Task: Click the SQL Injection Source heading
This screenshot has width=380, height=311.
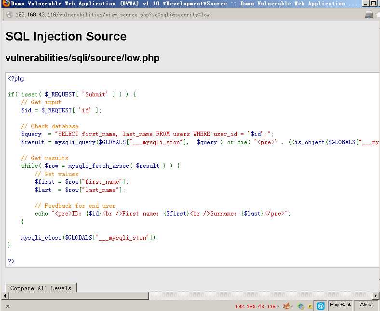Action: 66,37
